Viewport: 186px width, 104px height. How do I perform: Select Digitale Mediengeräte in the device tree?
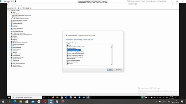(x=18, y=28)
